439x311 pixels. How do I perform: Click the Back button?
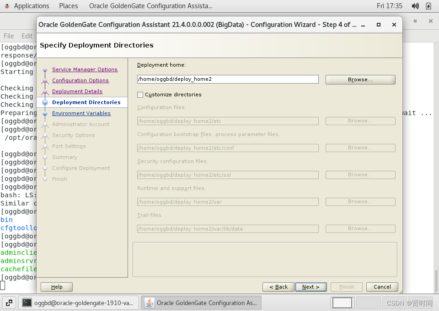click(278, 287)
